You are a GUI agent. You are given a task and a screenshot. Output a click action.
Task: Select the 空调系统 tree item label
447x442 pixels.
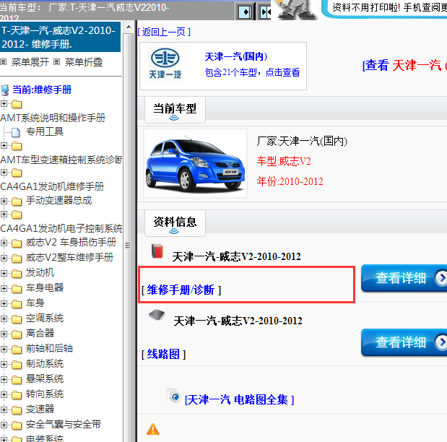(45, 318)
